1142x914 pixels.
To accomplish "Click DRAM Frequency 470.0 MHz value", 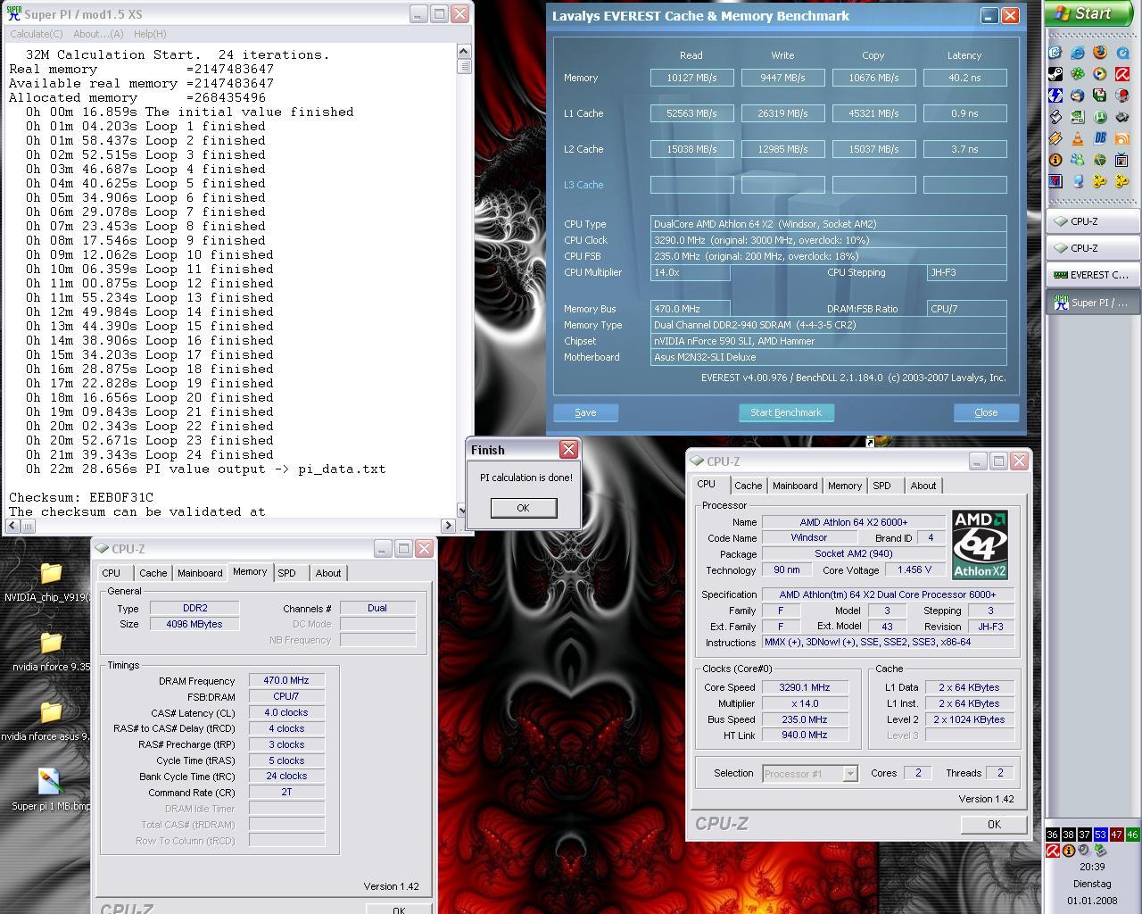I will [286, 680].
